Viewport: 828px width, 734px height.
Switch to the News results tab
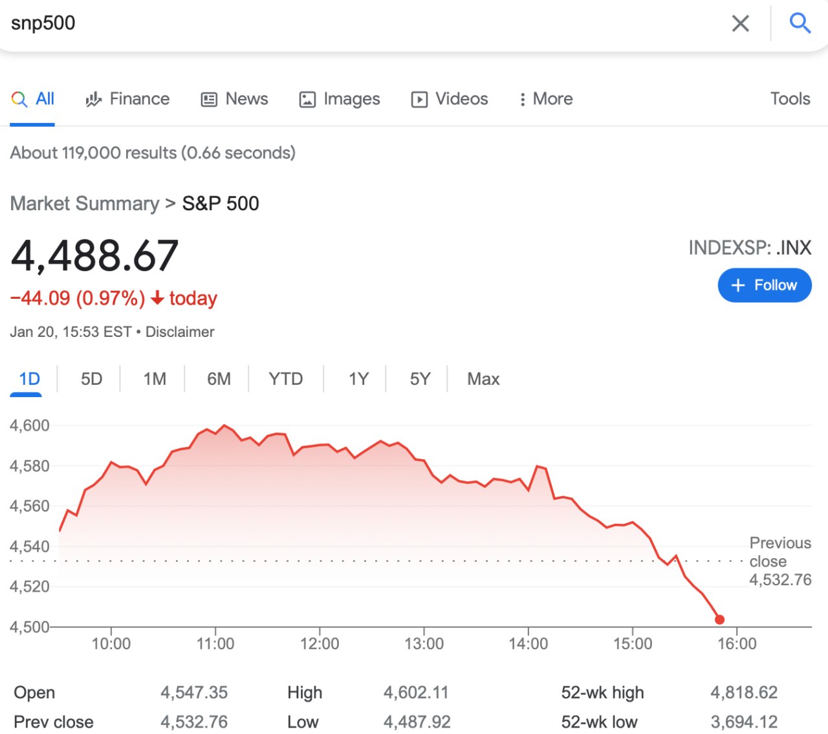tap(234, 99)
